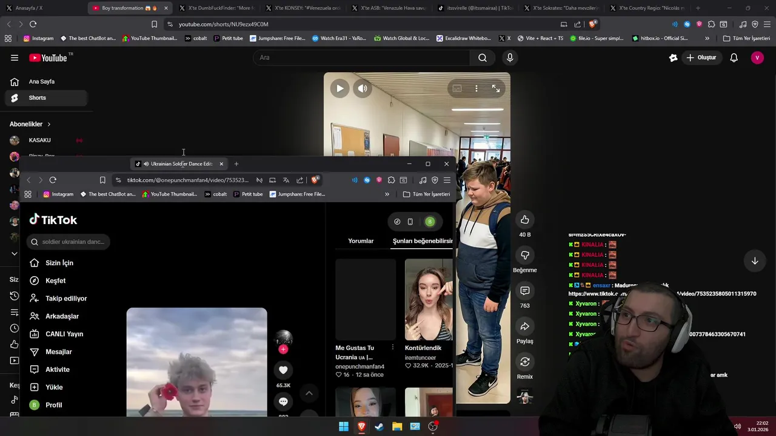Open Instagram bookmark in main window

(38, 38)
